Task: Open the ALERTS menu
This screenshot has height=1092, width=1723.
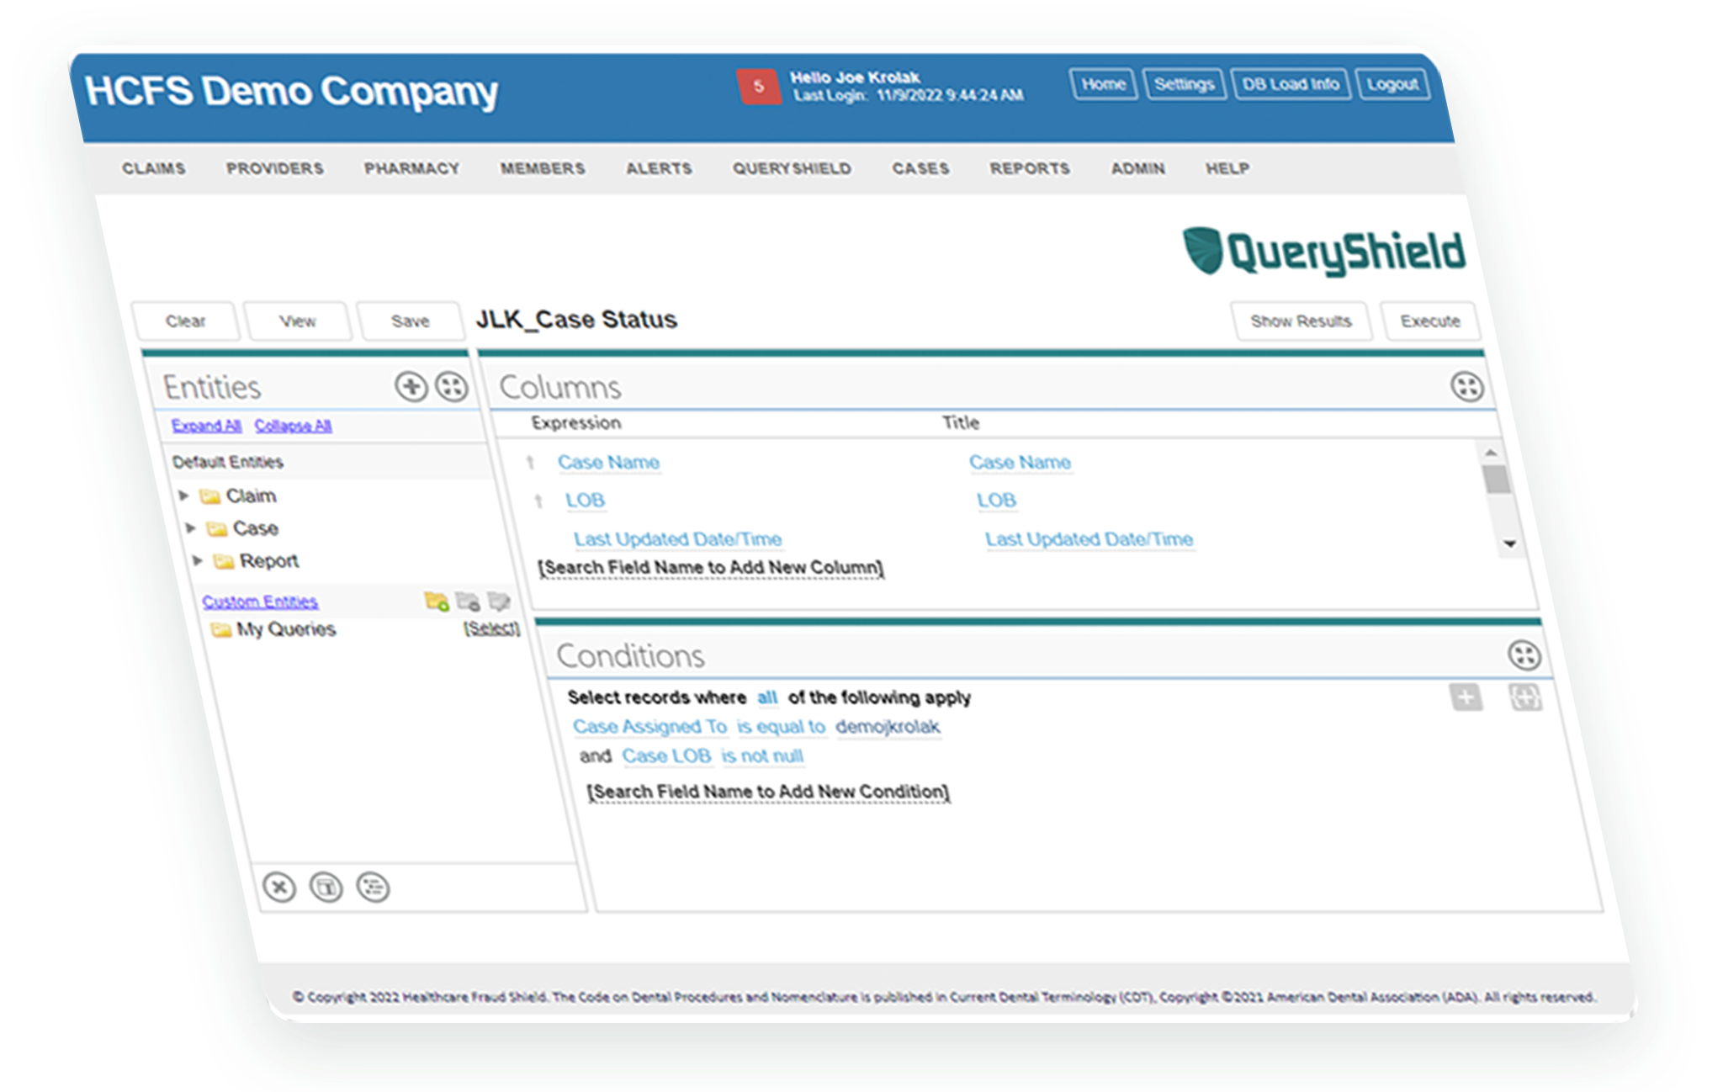Action: 659,168
